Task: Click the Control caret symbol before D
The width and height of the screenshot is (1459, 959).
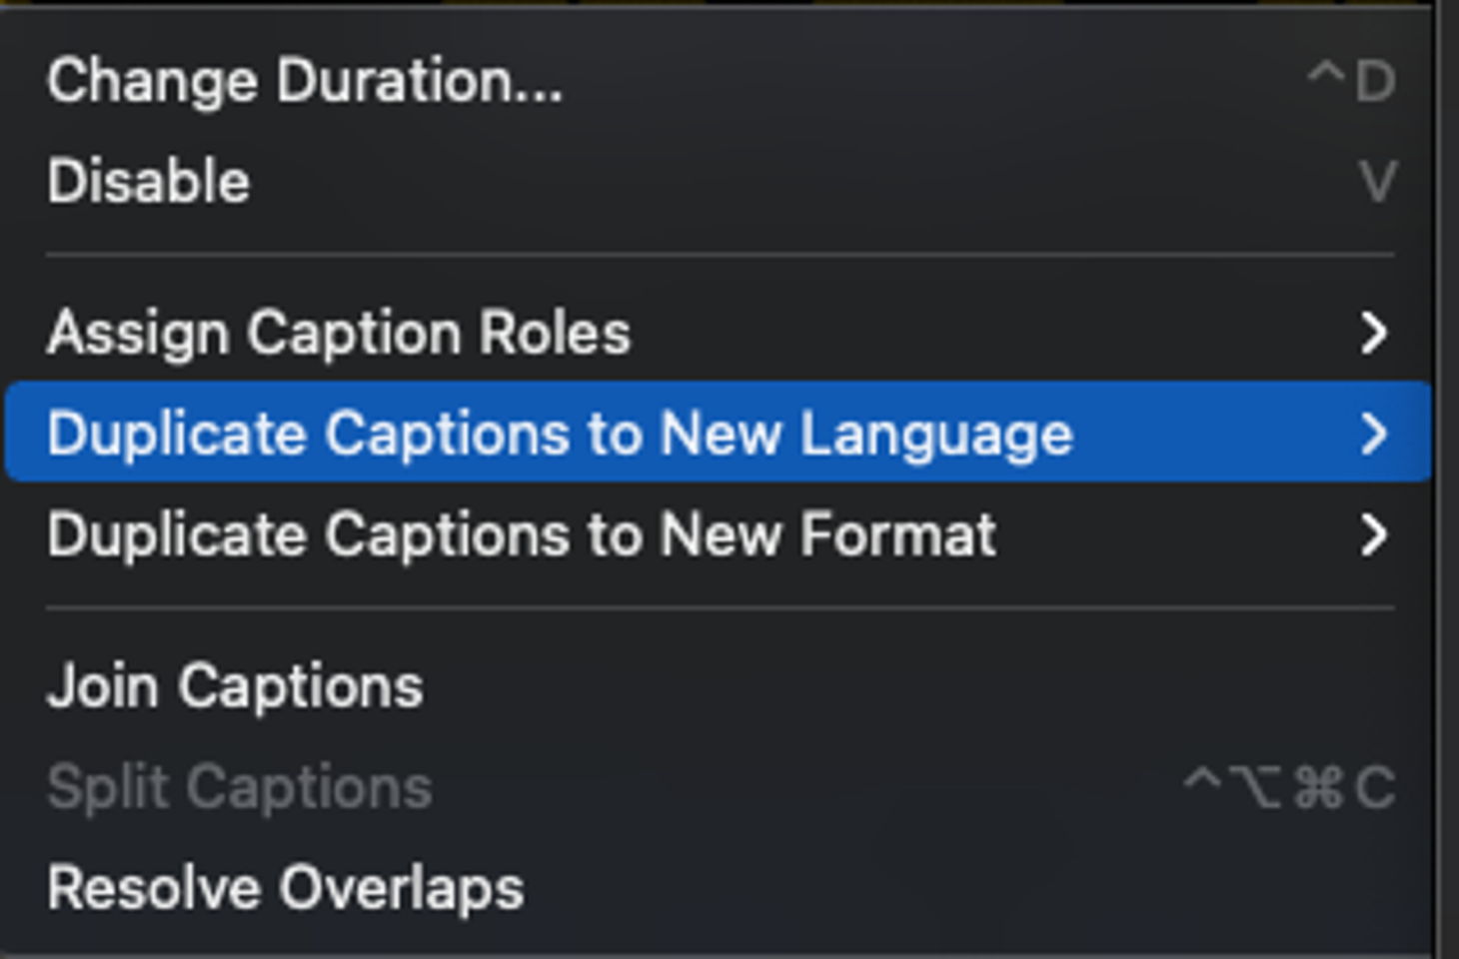Action: [1326, 74]
